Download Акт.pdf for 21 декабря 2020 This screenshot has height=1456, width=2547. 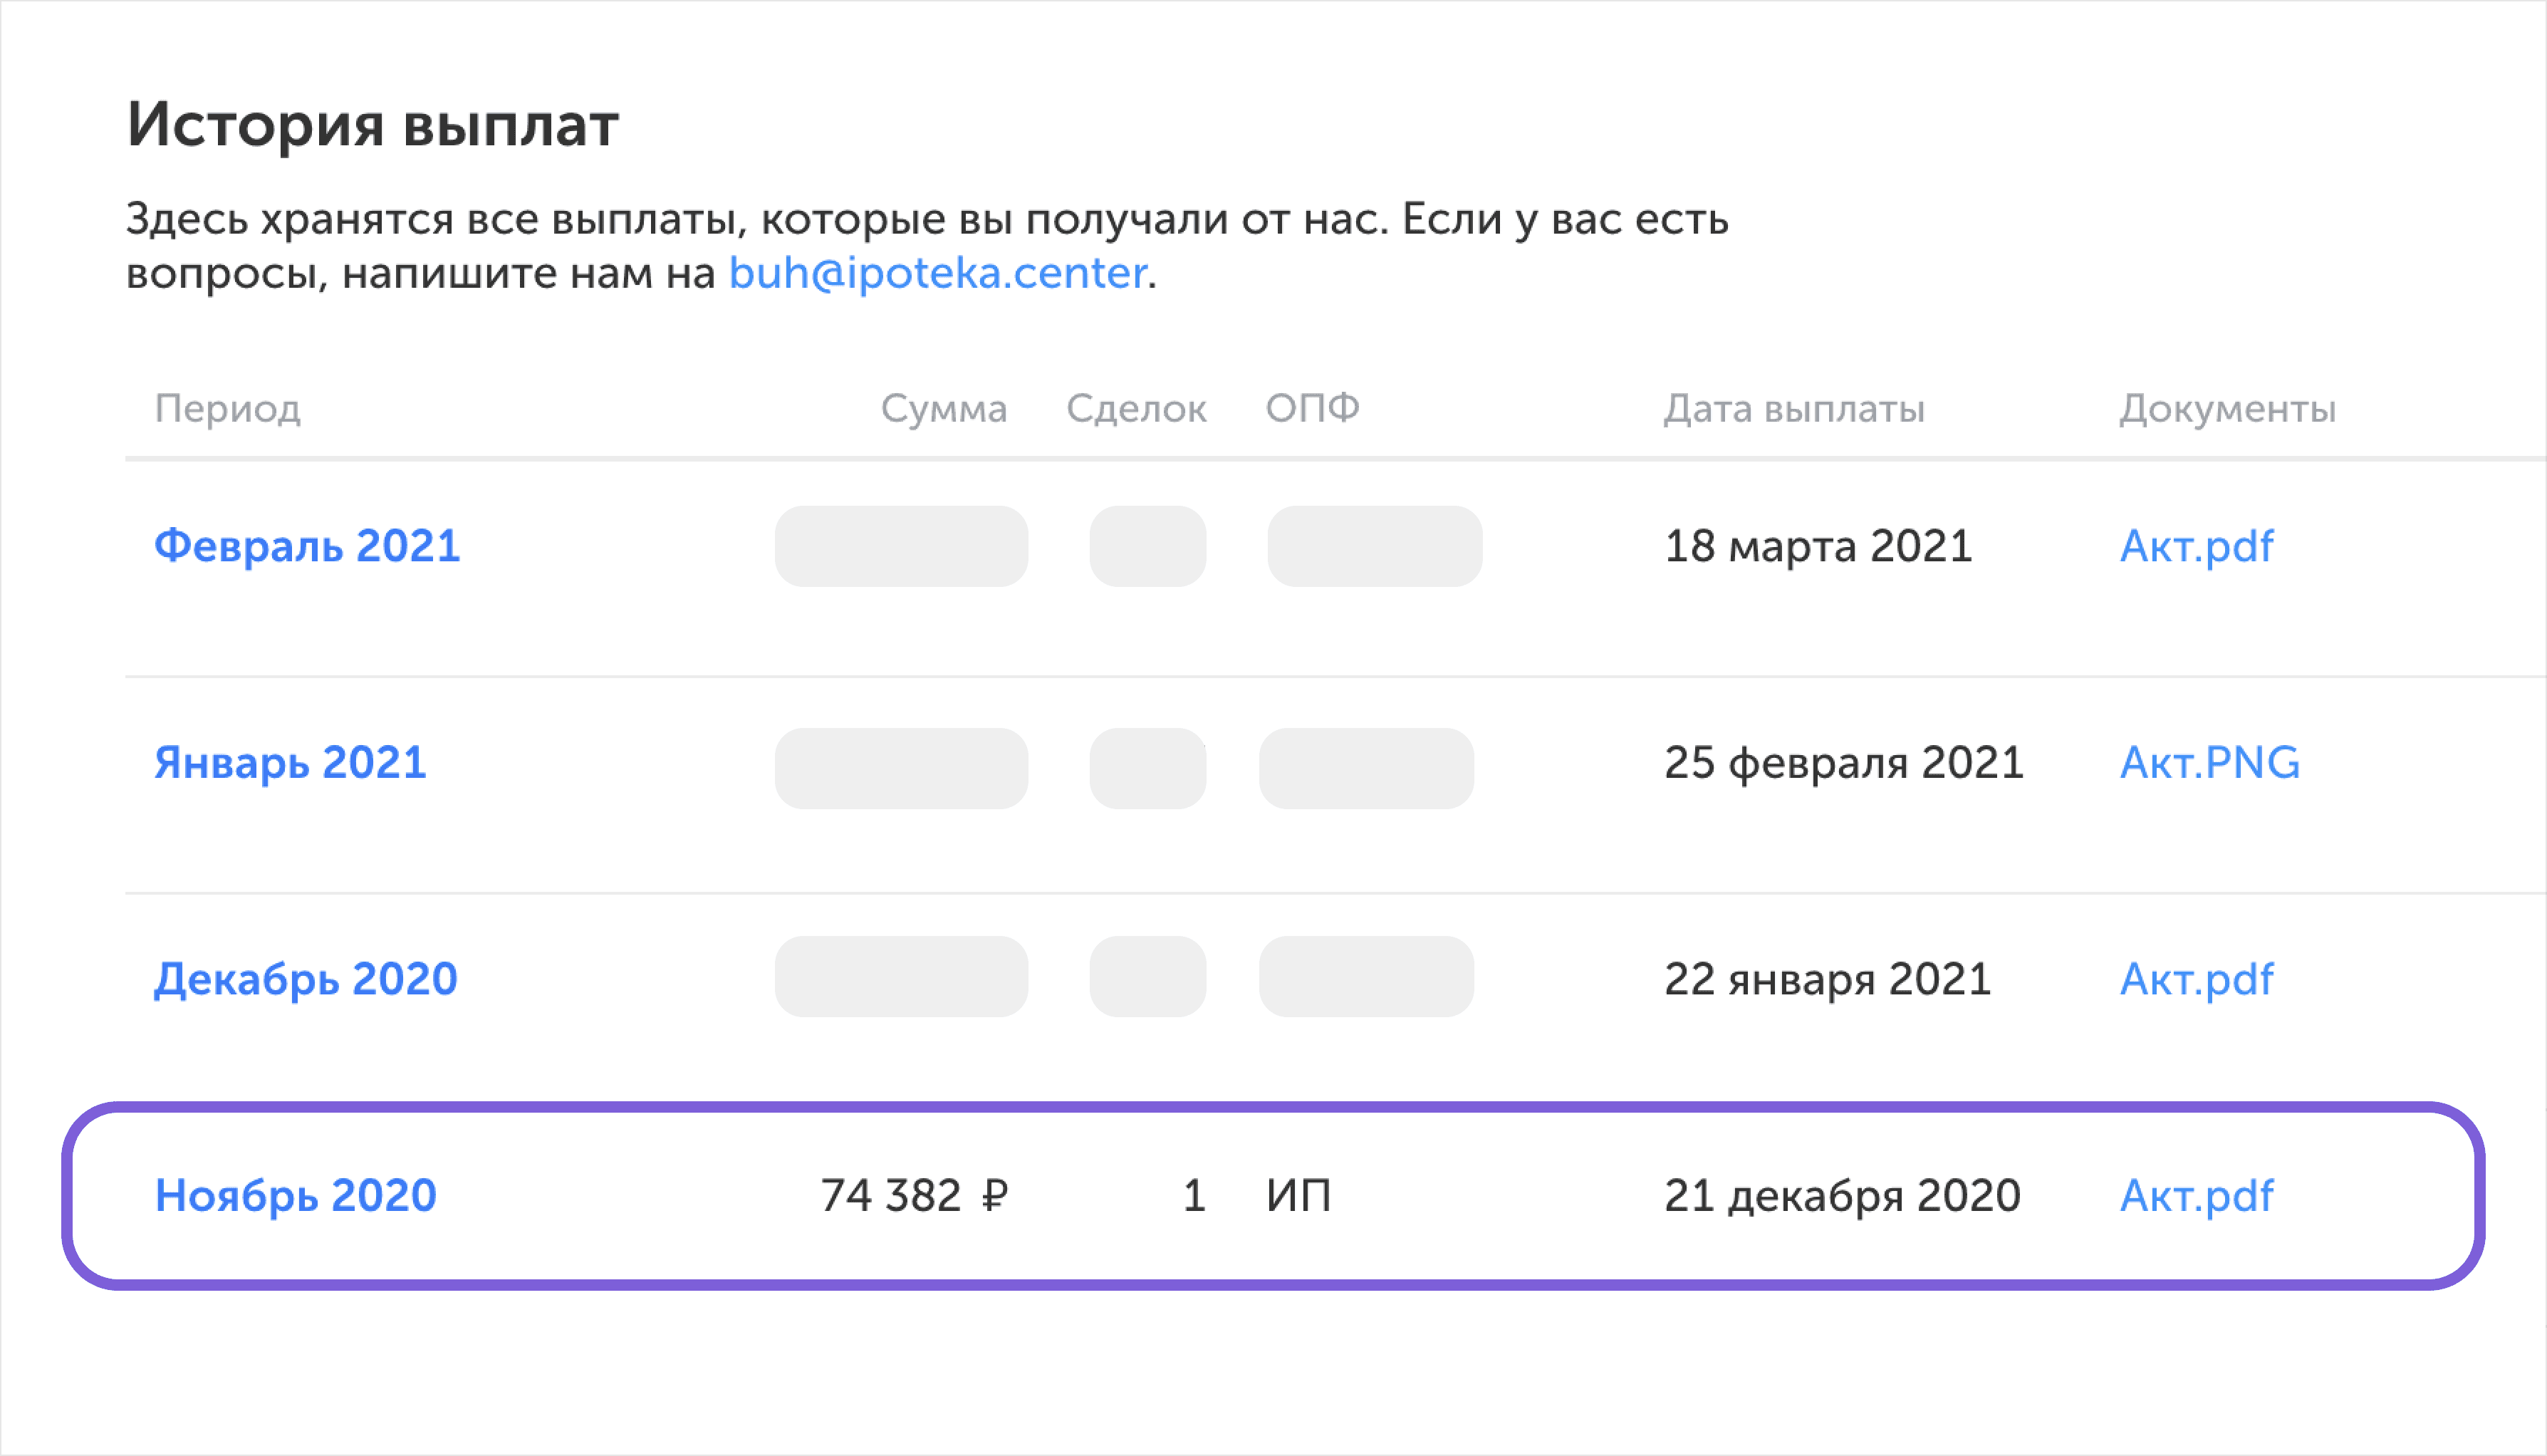(2196, 1196)
